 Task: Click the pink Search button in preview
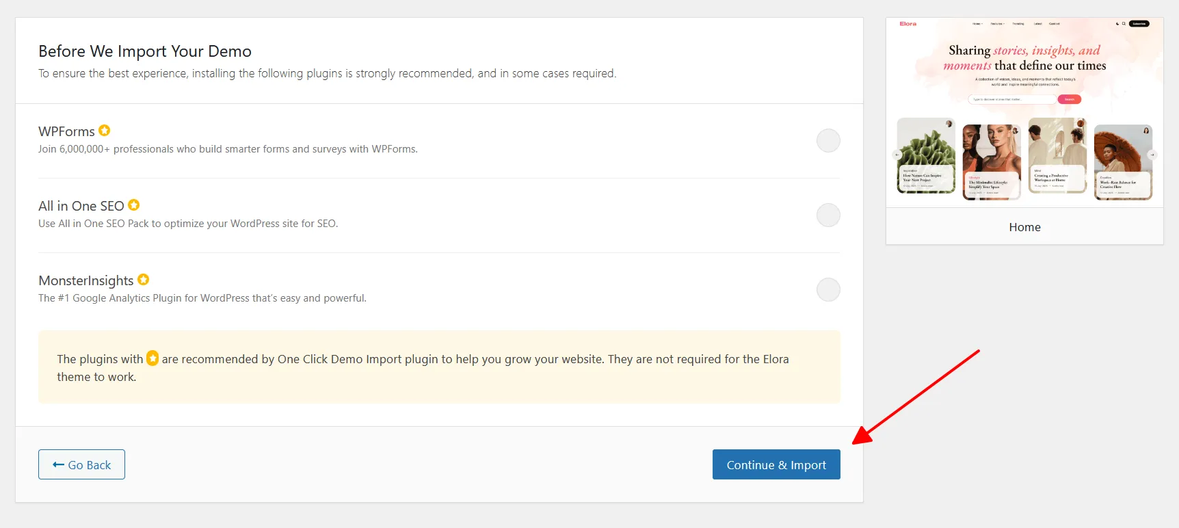tap(1069, 99)
